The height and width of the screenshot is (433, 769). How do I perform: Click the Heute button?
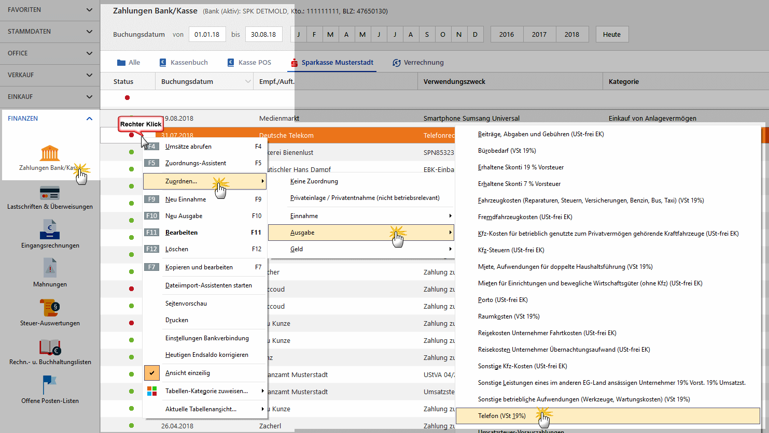tap(612, 34)
